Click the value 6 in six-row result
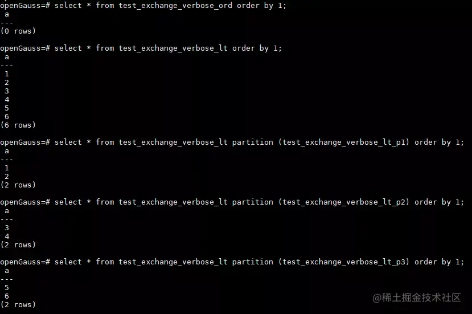 click(7, 117)
